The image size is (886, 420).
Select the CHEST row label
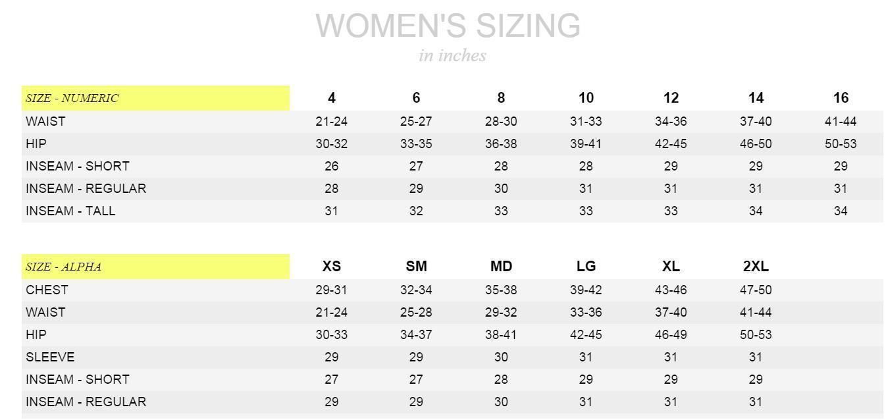click(47, 290)
